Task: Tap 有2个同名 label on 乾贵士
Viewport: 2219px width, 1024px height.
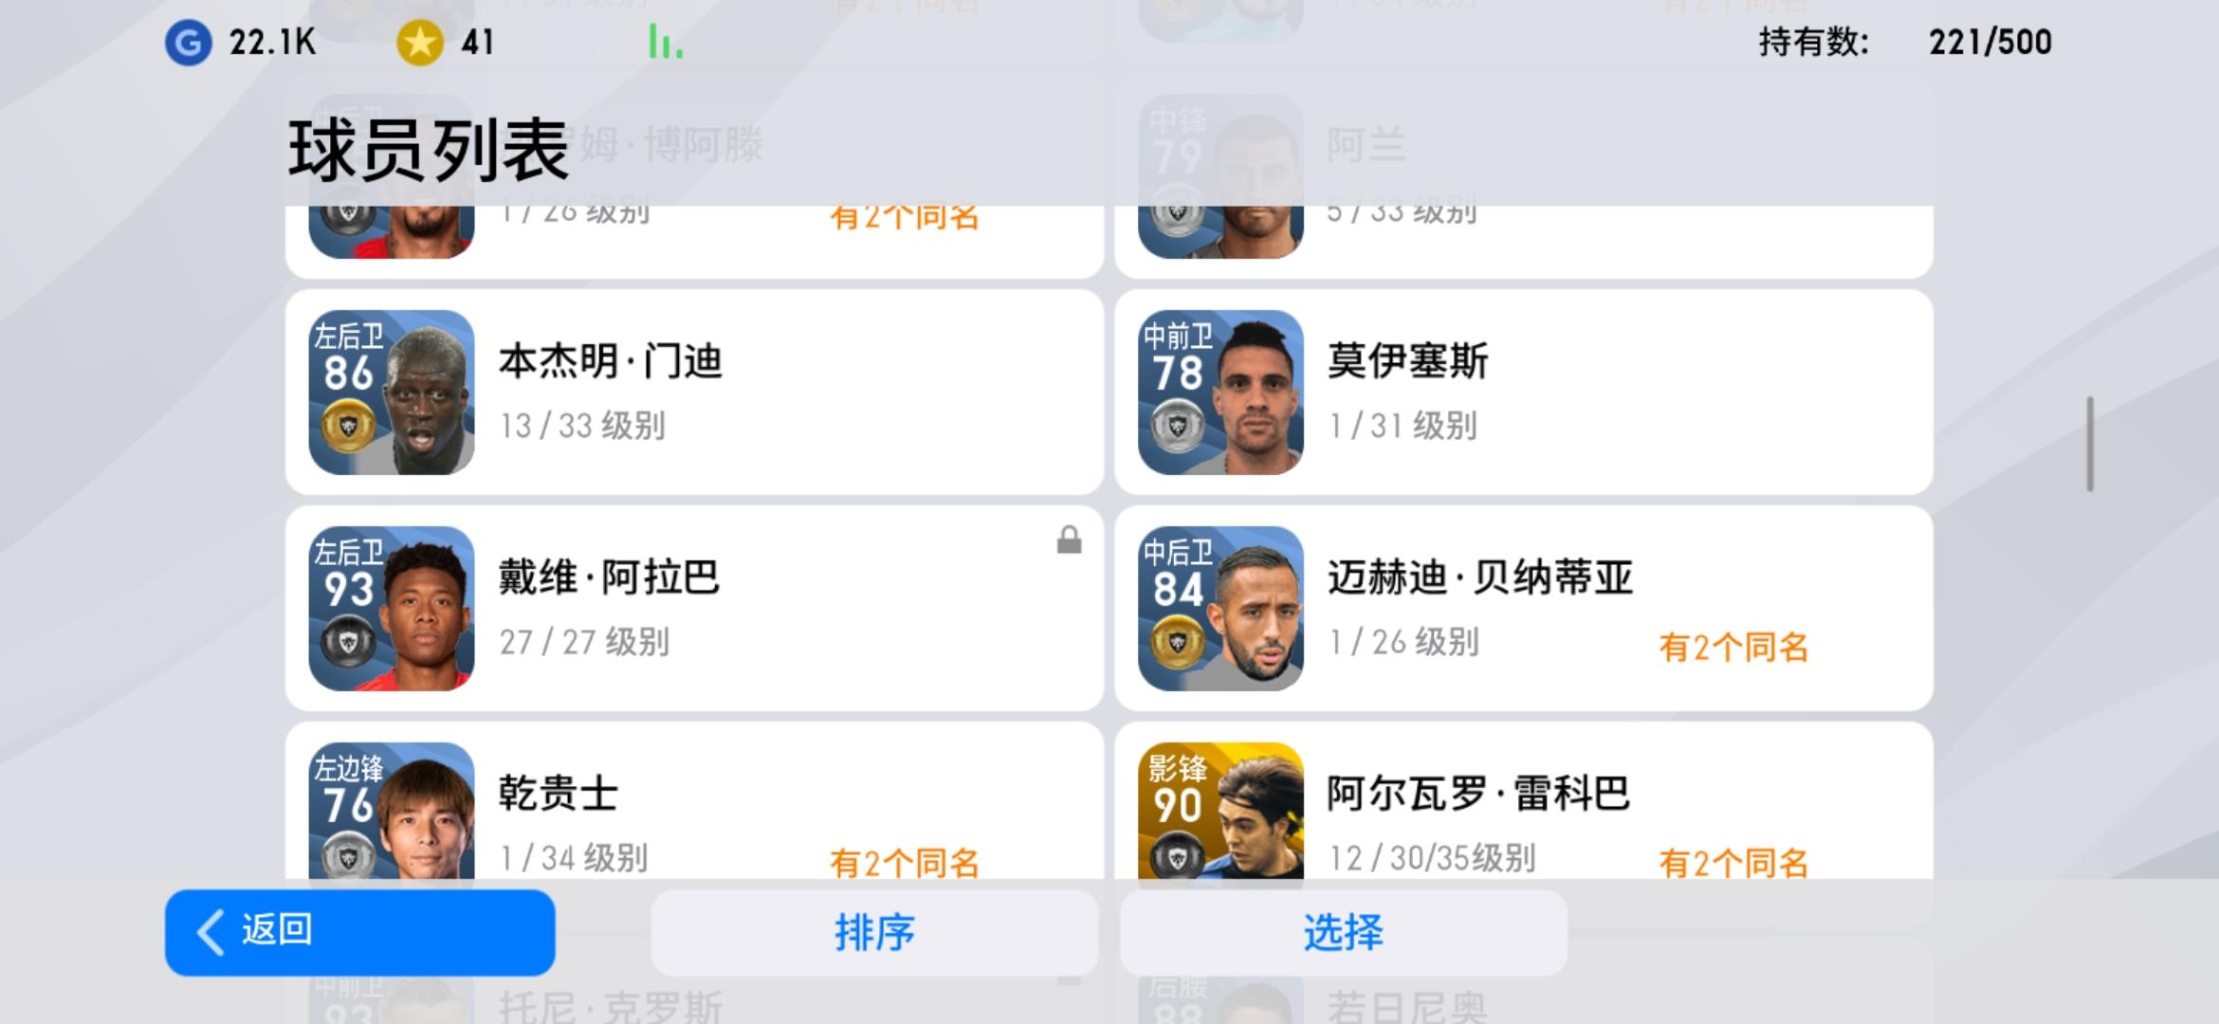Action: coord(905,863)
